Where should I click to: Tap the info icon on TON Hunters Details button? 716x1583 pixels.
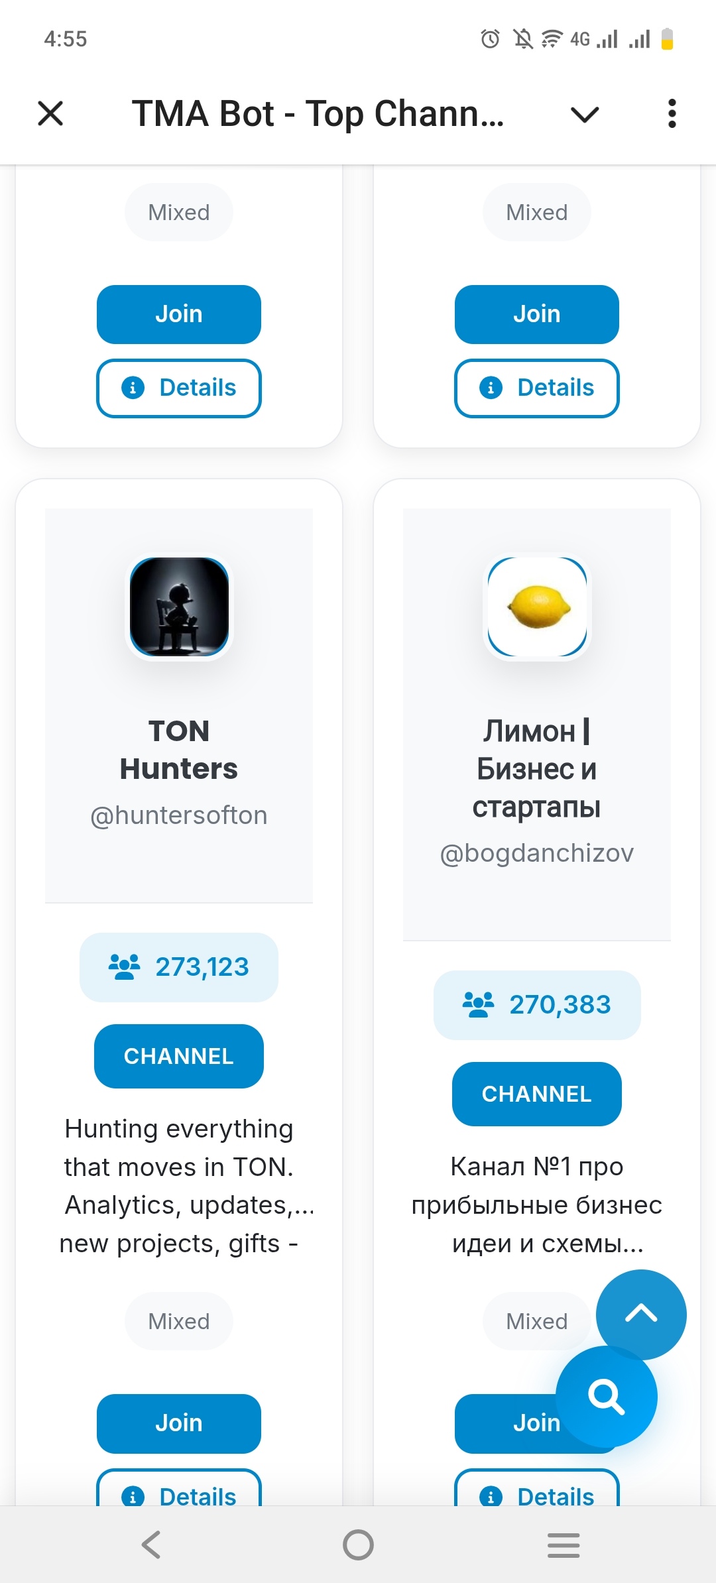pos(133,1497)
